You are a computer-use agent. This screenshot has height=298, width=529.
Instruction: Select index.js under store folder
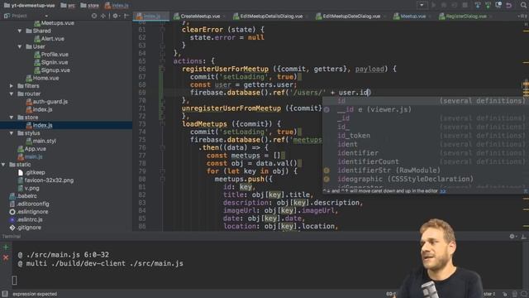pyautogui.click(x=40, y=125)
